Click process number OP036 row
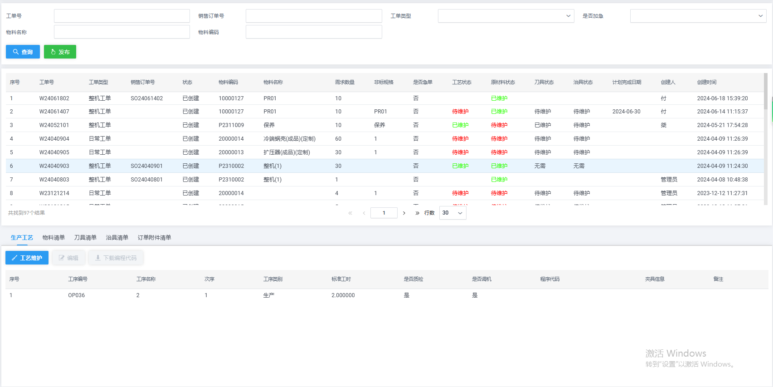The width and height of the screenshot is (773, 387). pyautogui.click(x=387, y=295)
